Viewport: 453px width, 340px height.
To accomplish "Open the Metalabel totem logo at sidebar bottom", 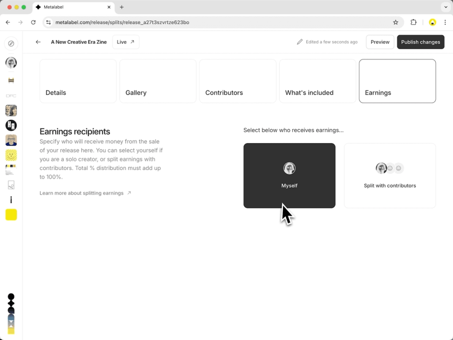I will 11,314.
